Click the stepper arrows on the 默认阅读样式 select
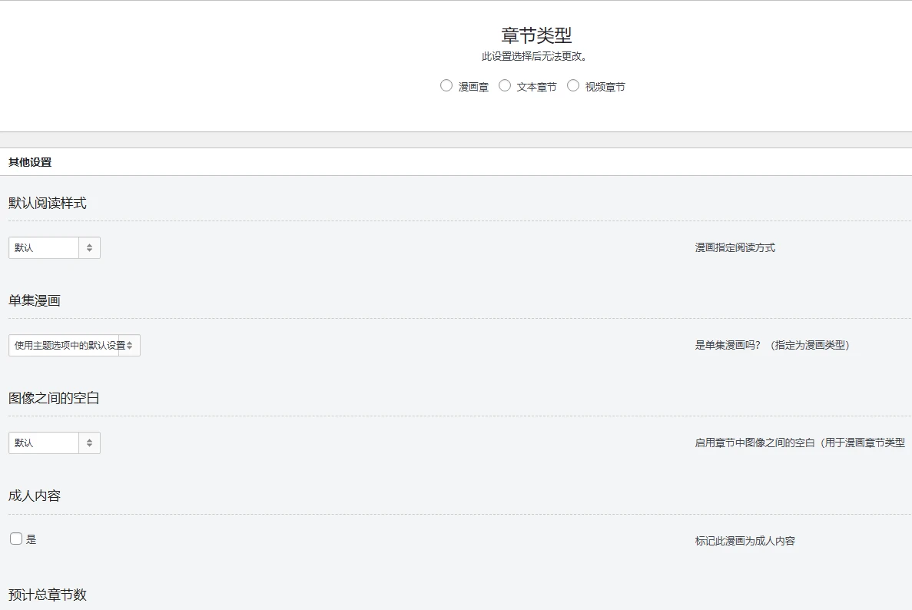Viewport: 912px width, 610px height. (90, 247)
